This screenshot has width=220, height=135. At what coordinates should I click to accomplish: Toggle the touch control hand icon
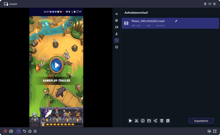point(19,131)
